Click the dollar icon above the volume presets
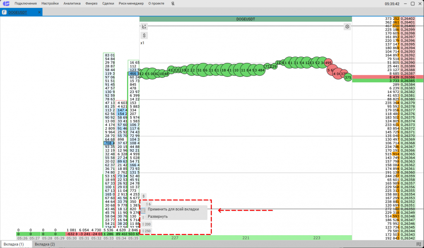Viewport: 424px width, 248px height. (144, 196)
